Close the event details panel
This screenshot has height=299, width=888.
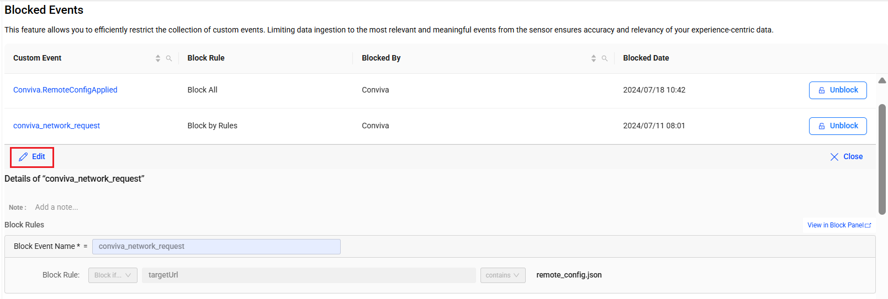click(846, 157)
